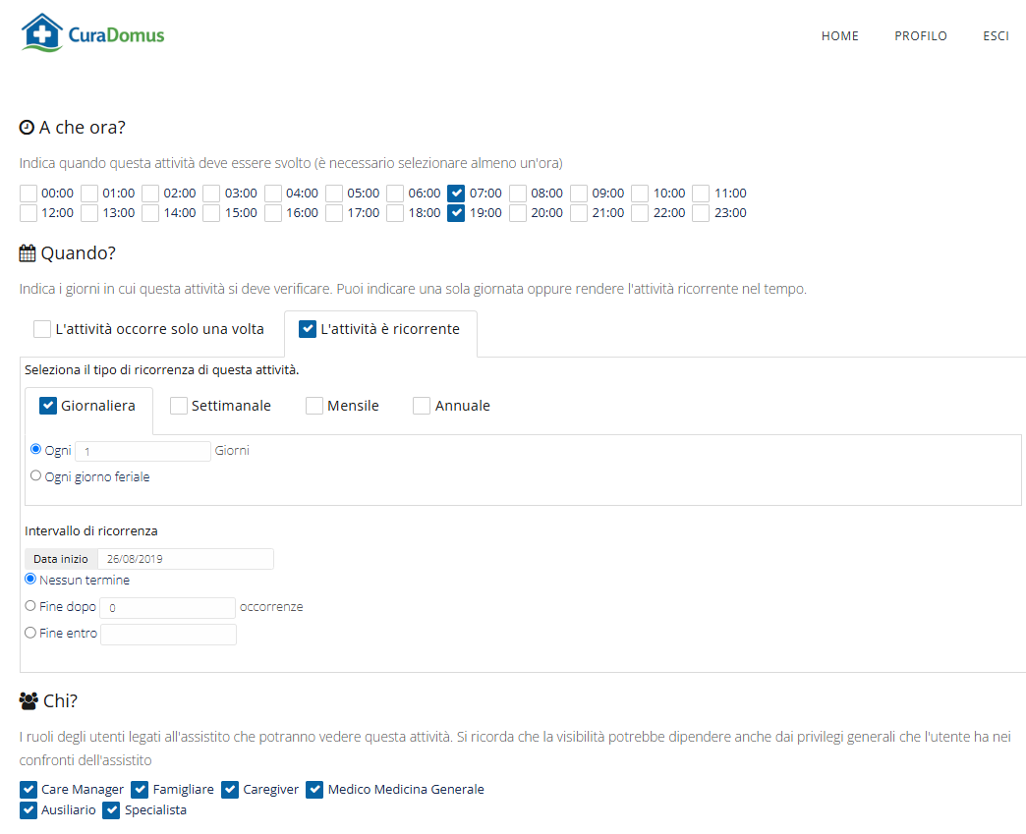The width and height of the screenshot is (1026, 834).
Task: Click the CuraDomus house logo
Action: 92,32
